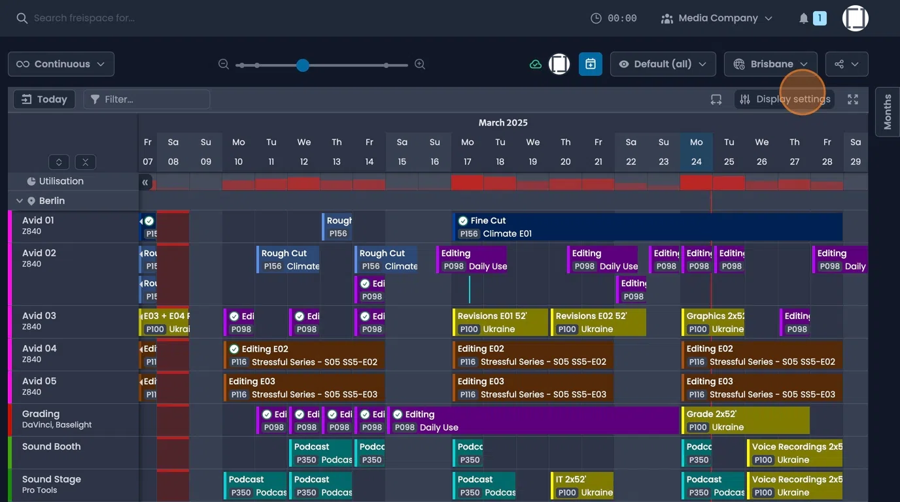Hide the Utilisation bar with the double-chevron
900x502 pixels.
tap(147, 182)
